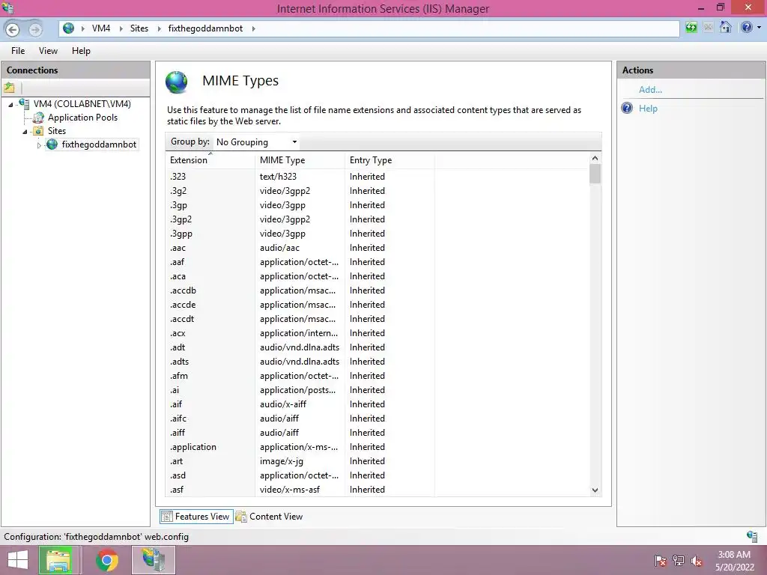Click the Sites folder icon
Screen dimensions: 767x575
tap(38, 130)
